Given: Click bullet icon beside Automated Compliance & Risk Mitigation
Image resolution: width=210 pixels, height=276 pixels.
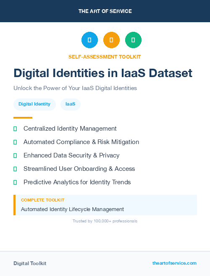Looking at the screenshot, I should click(15, 142).
